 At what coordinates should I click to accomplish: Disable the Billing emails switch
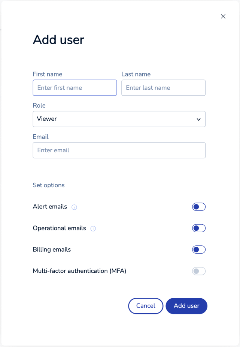[x=199, y=249]
